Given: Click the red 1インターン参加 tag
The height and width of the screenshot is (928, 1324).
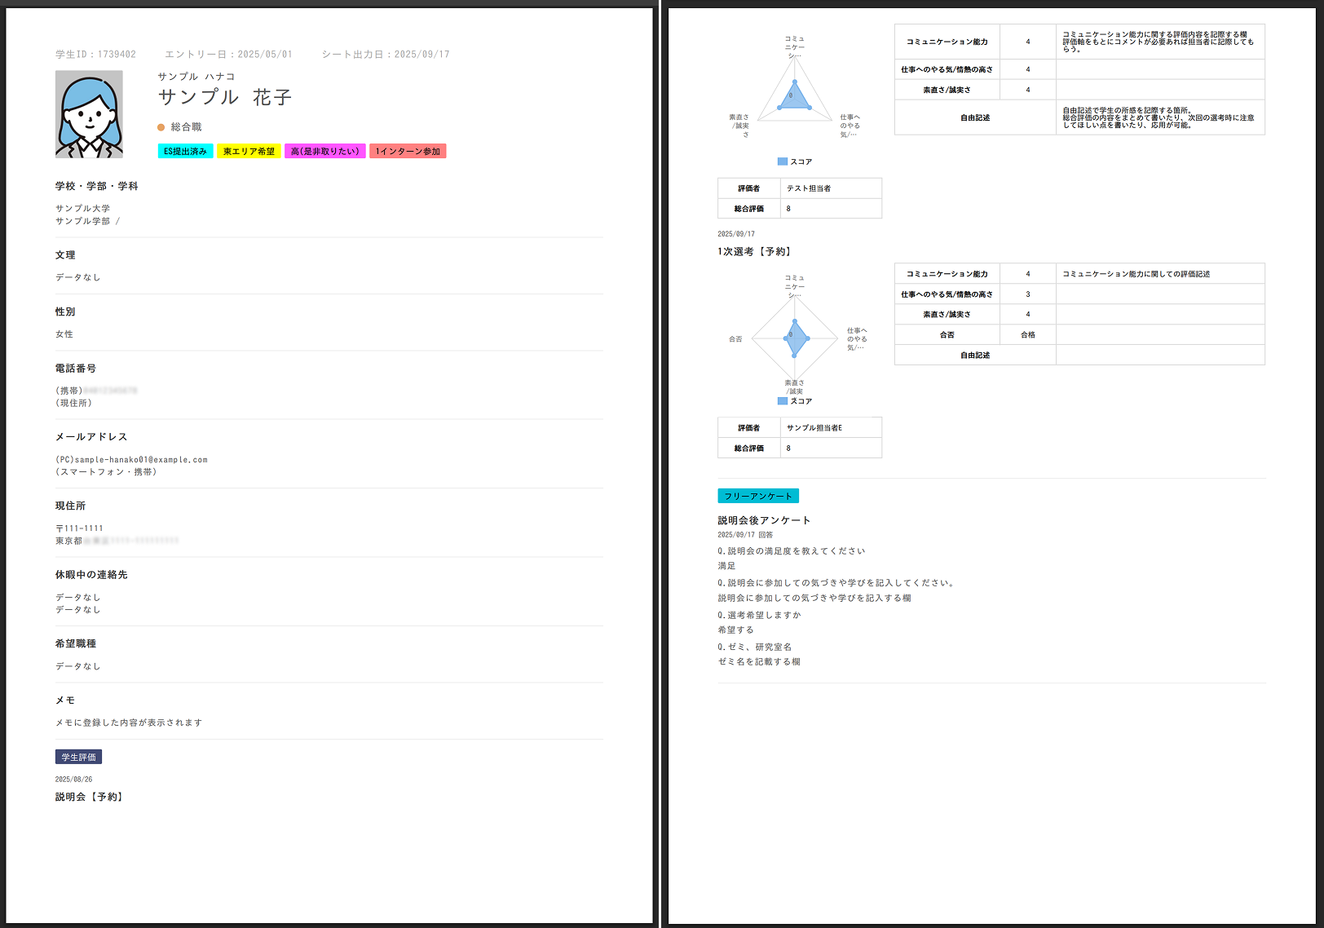Looking at the screenshot, I should point(408,152).
